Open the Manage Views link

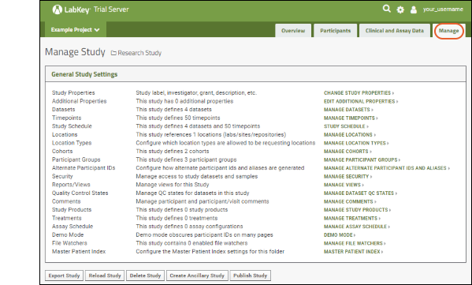[344, 185]
